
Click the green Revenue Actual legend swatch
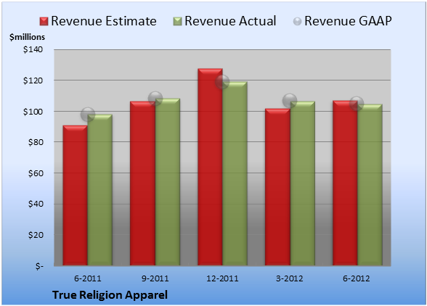coord(177,21)
